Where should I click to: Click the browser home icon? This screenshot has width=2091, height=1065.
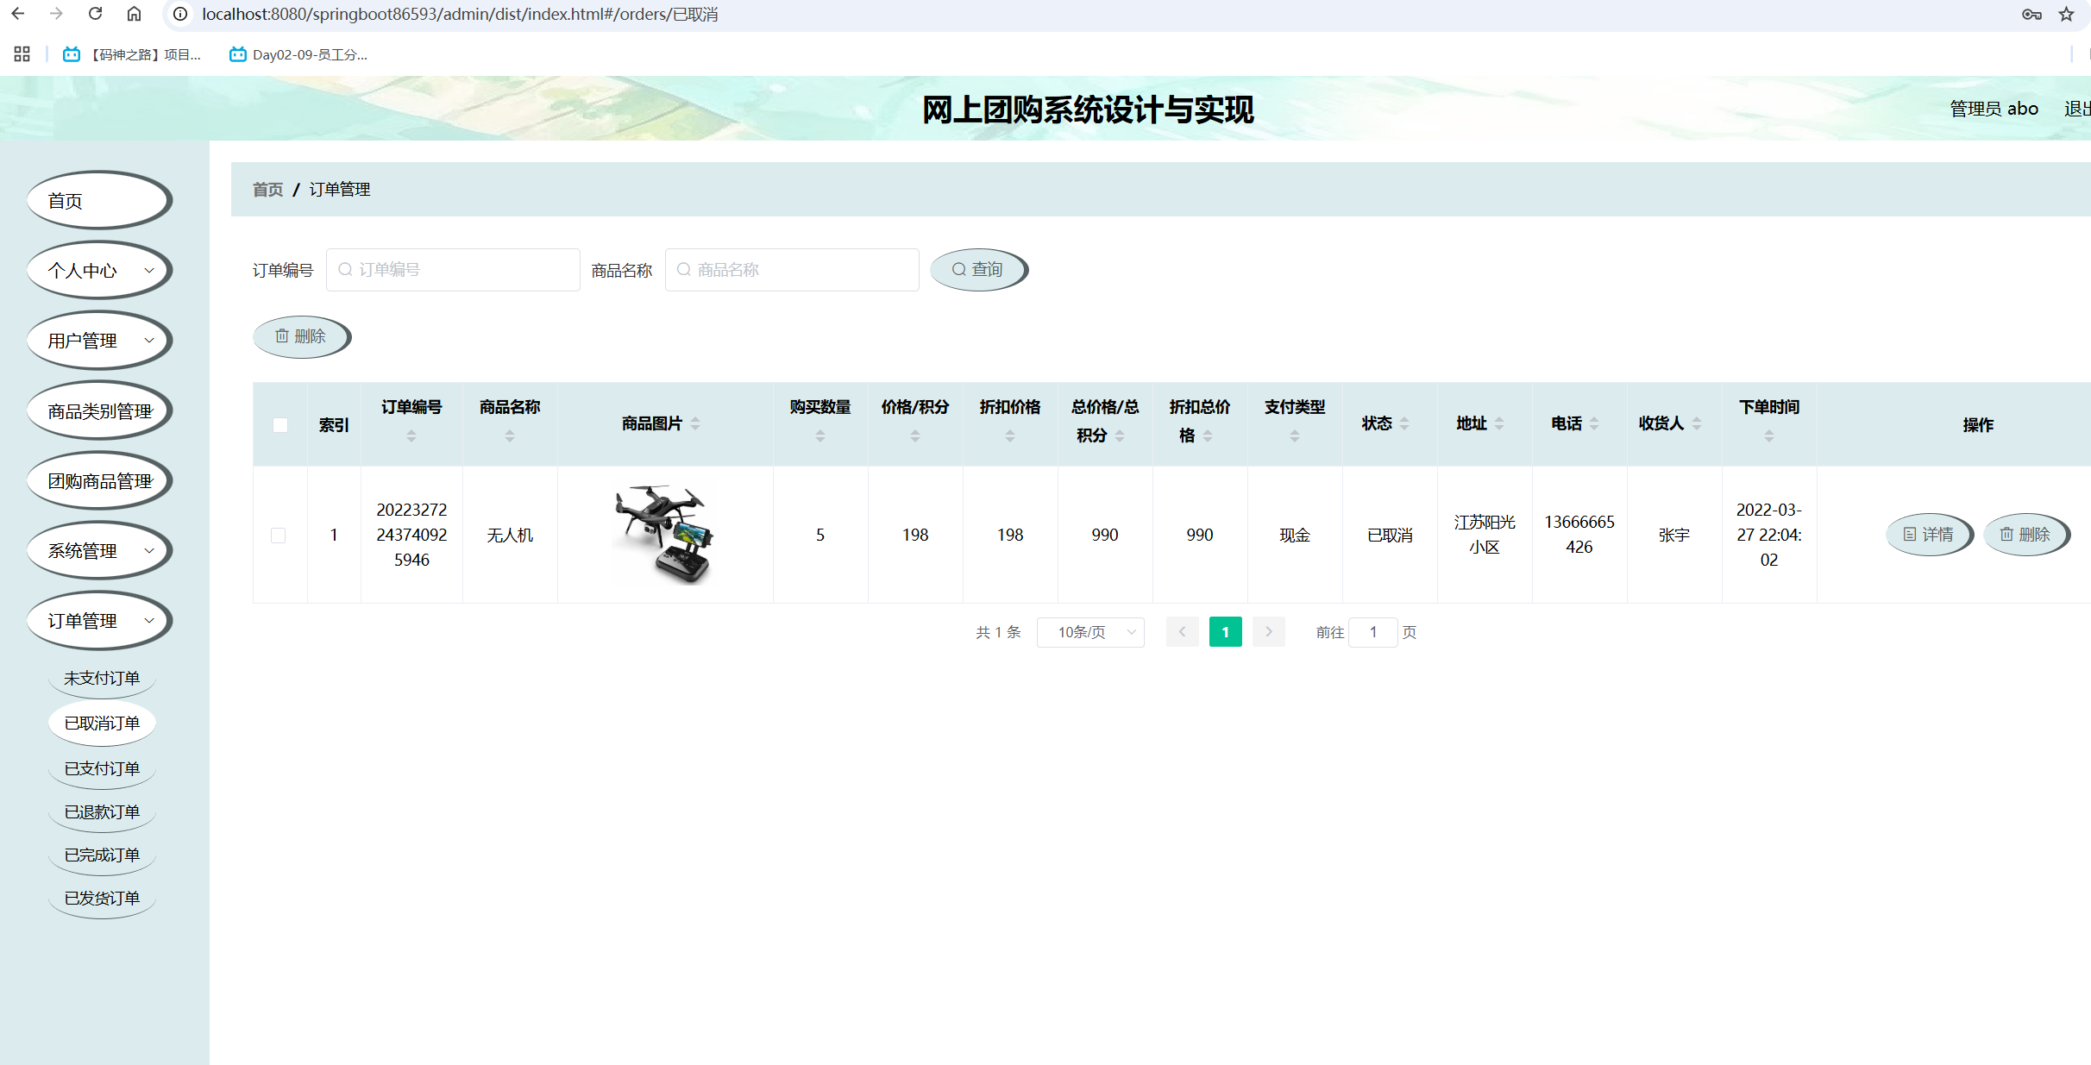tap(134, 14)
